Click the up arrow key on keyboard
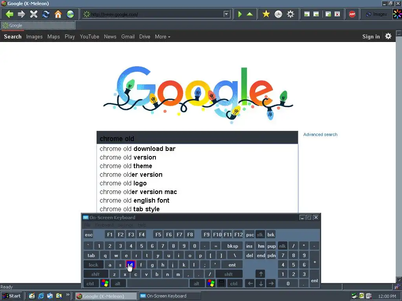402x301 pixels. click(261, 274)
